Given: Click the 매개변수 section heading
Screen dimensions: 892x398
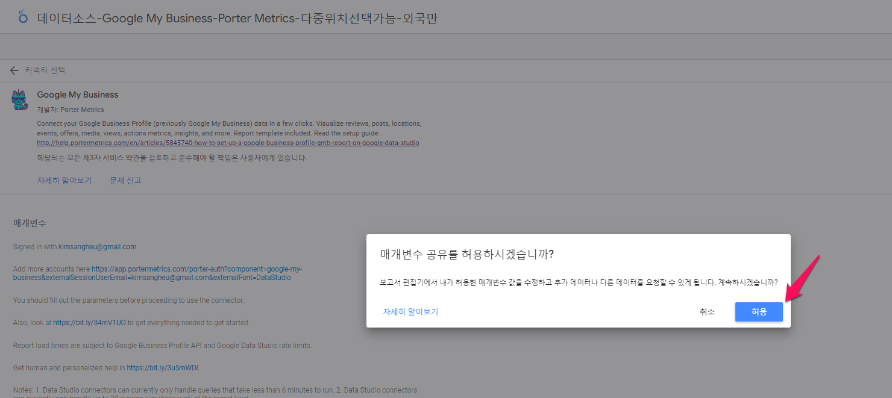Looking at the screenshot, I should pyautogui.click(x=28, y=223).
